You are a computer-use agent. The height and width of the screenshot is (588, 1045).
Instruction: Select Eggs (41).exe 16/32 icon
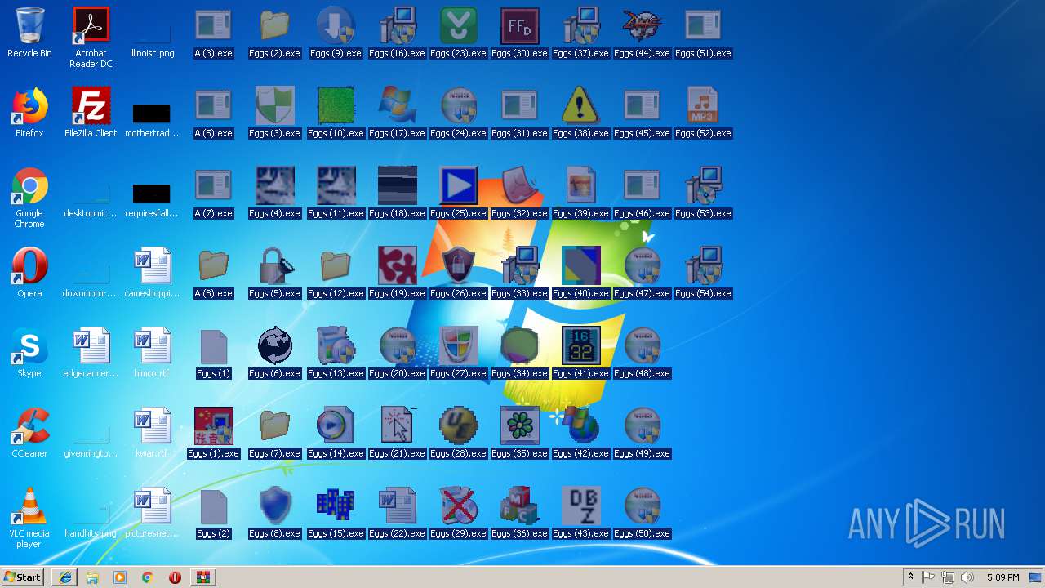point(580,346)
